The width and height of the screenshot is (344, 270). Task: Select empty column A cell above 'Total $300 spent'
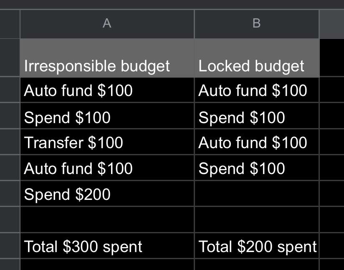coord(107,220)
